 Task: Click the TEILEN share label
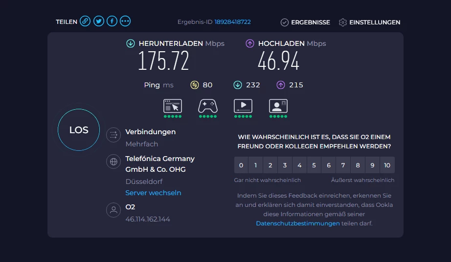(x=67, y=22)
